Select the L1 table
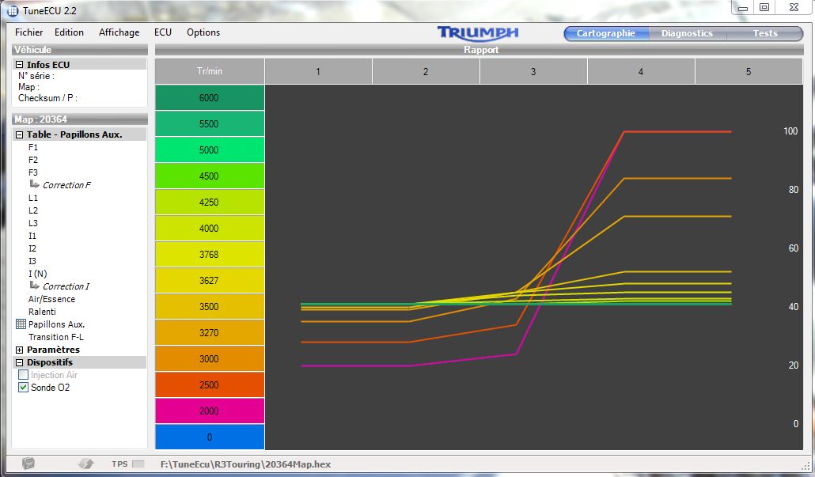The width and height of the screenshot is (815, 477). pos(33,198)
